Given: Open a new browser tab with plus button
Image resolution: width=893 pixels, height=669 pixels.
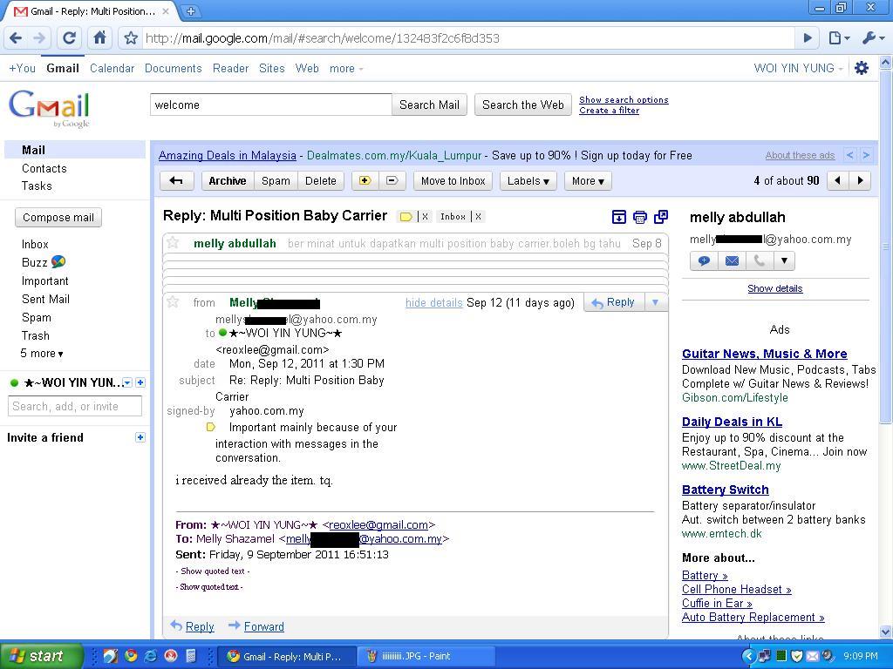Looking at the screenshot, I should pos(191,10).
